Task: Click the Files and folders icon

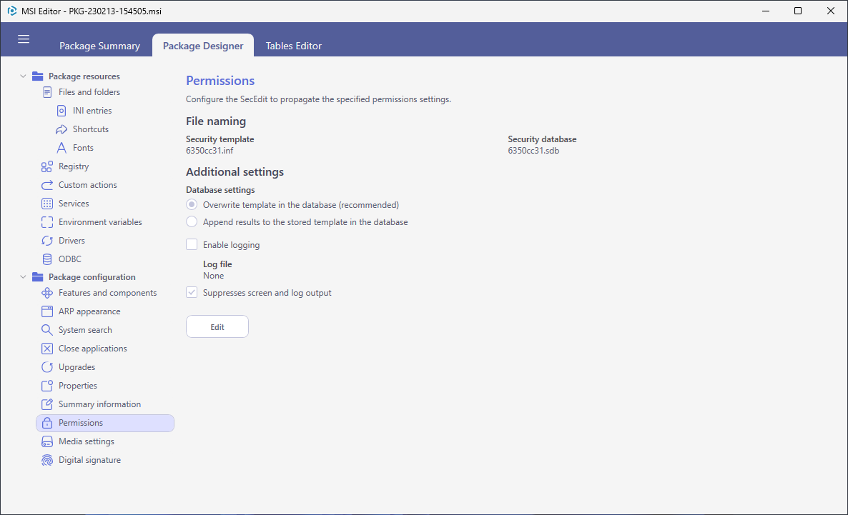Action: click(x=47, y=92)
